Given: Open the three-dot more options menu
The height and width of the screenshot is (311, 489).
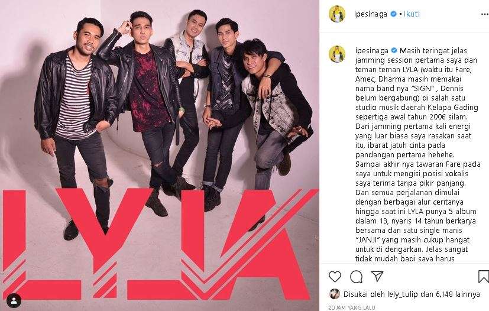Looking at the screenshot, I should pos(485,14).
